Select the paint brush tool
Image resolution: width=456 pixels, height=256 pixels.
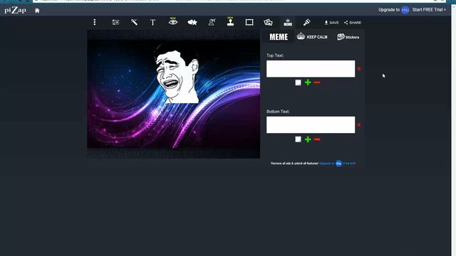click(306, 22)
